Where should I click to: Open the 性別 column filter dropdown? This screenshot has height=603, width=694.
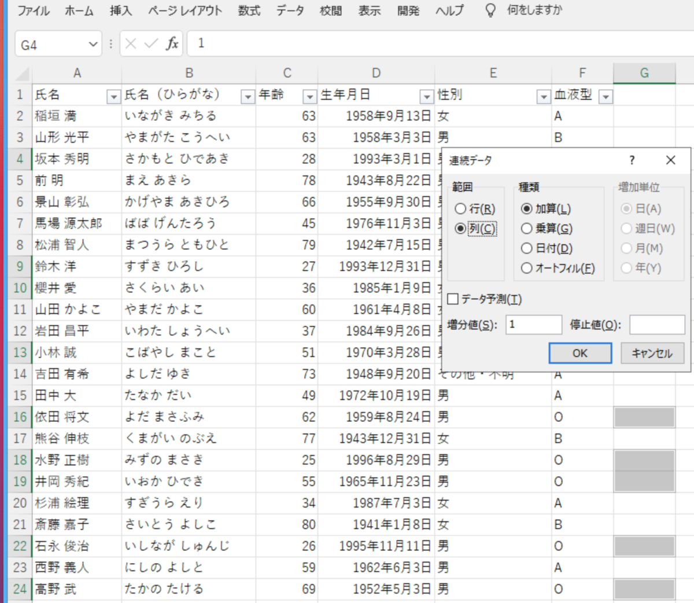coord(543,97)
